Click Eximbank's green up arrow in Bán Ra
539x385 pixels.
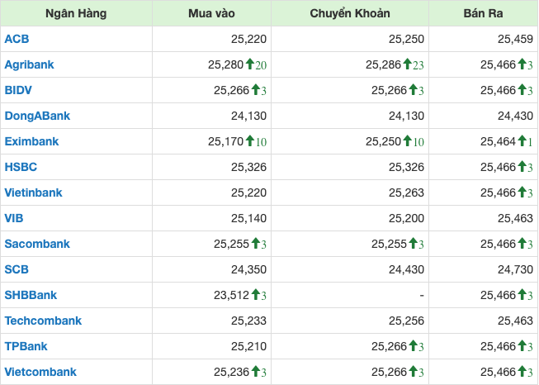pos(522,141)
